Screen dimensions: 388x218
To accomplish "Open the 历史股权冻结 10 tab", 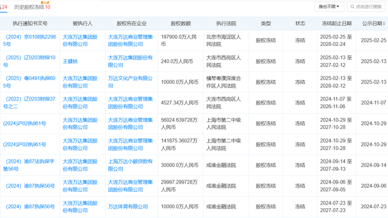I will coord(32,7).
